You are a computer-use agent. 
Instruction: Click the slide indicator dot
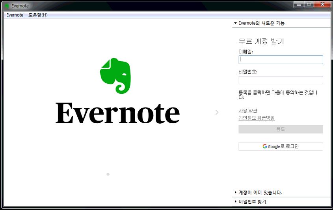108,174
